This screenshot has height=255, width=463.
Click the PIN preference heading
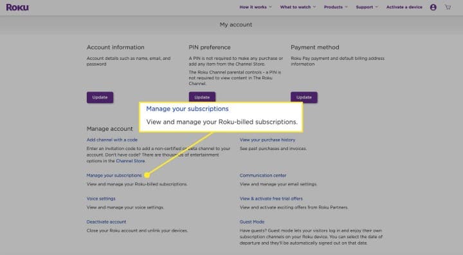pyautogui.click(x=210, y=48)
